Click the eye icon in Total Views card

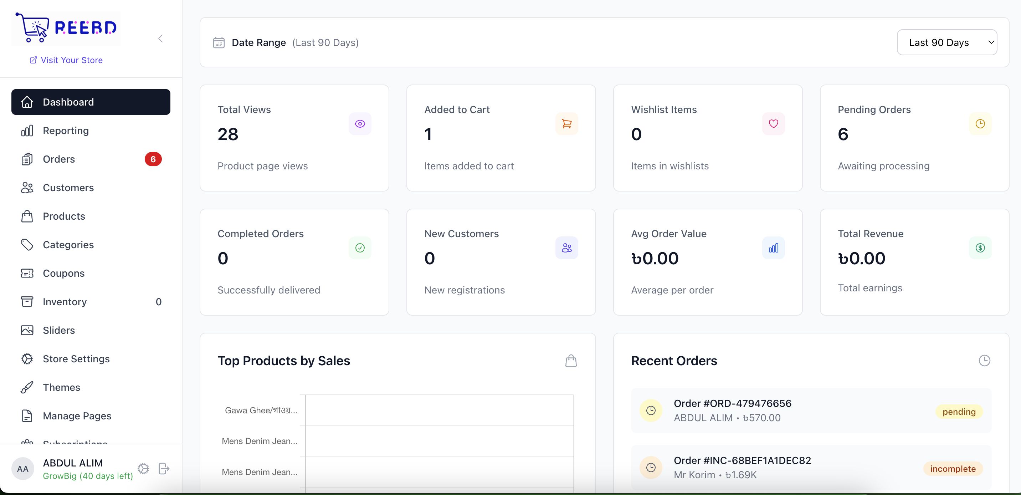tap(359, 124)
